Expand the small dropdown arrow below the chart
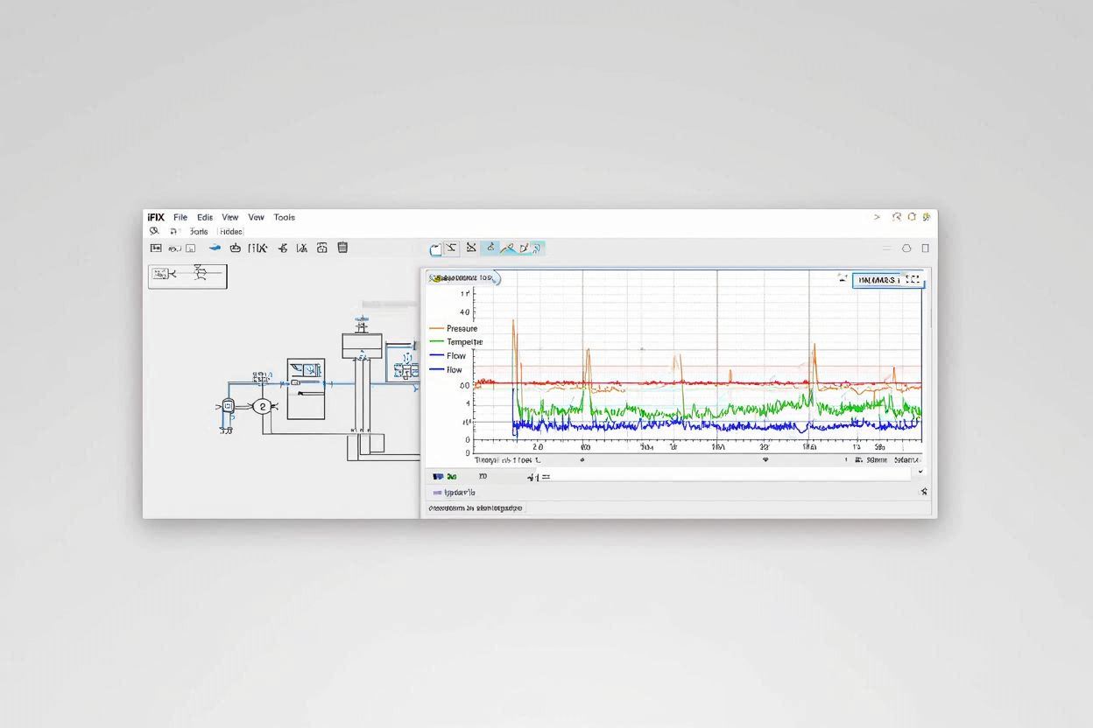1093x728 pixels. click(920, 472)
